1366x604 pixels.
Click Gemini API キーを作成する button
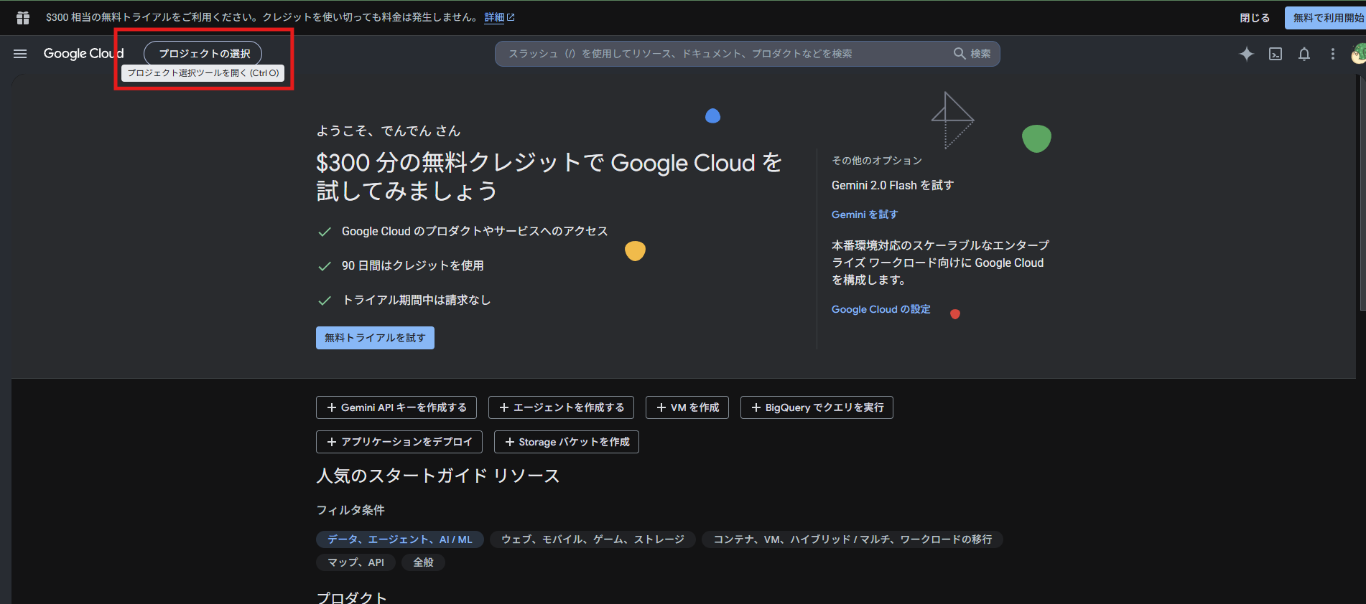click(396, 407)
